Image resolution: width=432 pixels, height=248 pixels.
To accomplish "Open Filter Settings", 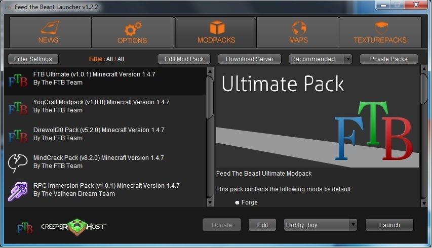I will point(33,59).
